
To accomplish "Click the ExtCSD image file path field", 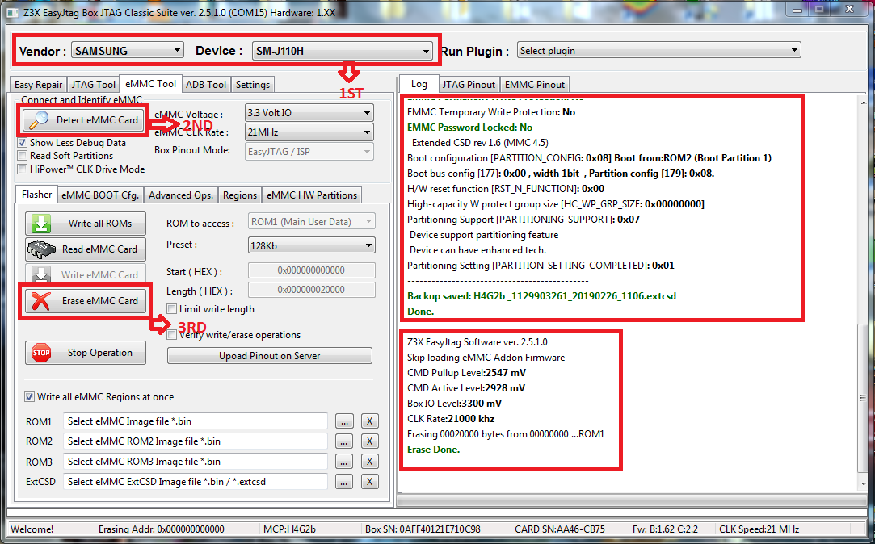I will pyautogui.click(x=196, y=482).
